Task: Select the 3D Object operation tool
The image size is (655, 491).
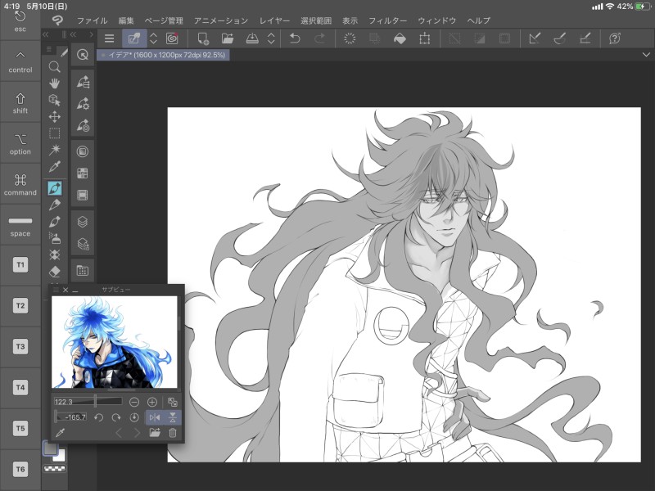Action: pyautogui.click(x=54, y=100)
